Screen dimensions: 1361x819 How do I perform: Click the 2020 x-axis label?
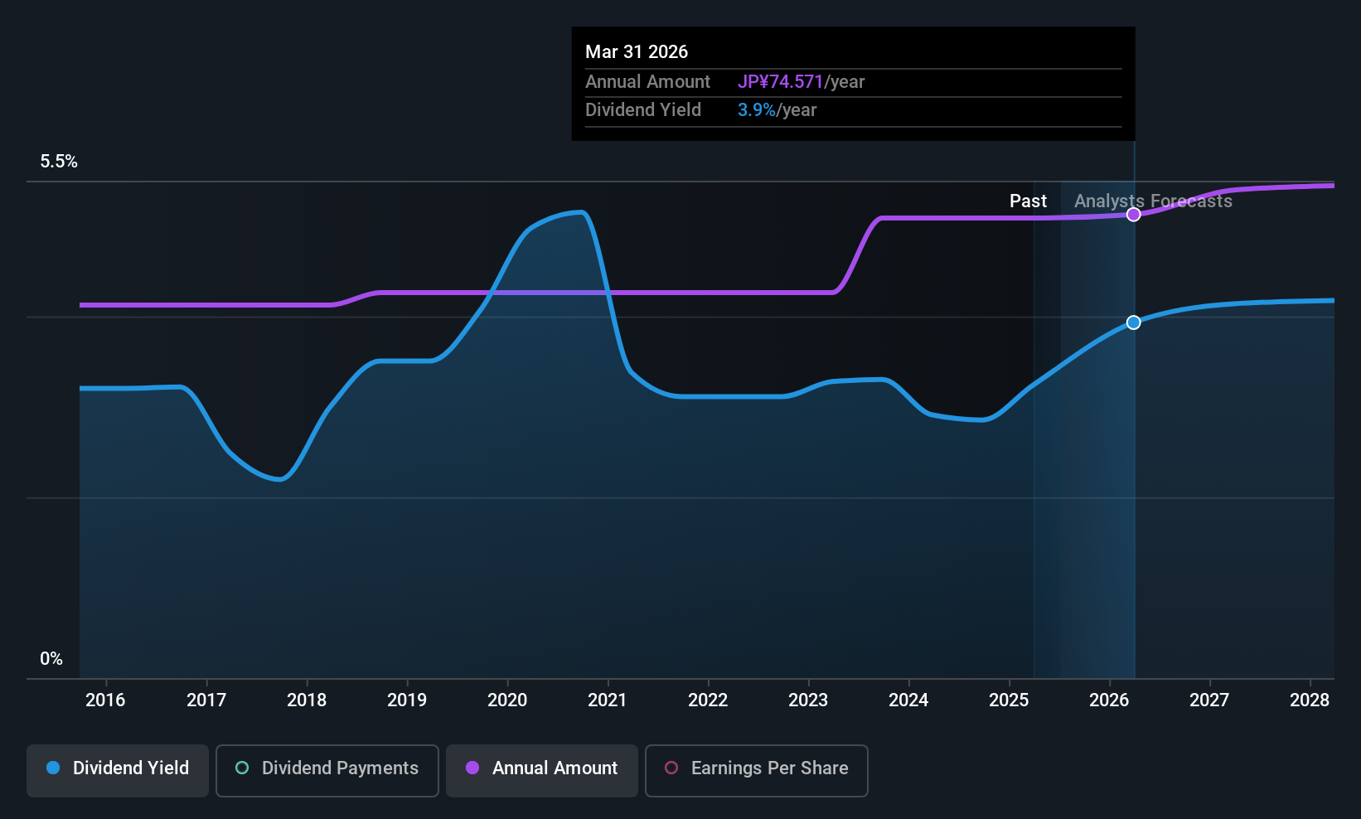point(507,700)
